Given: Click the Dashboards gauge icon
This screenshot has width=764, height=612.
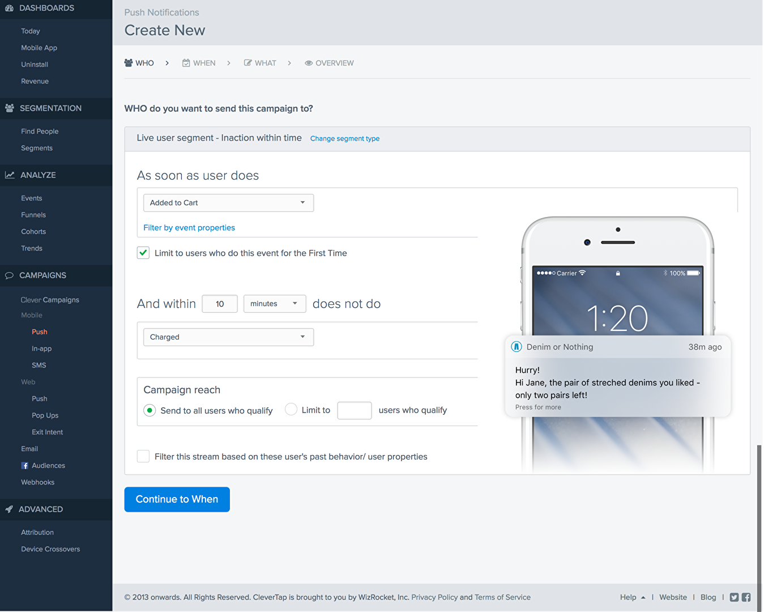Looking at the screenshot, I should tap(9, 8).
